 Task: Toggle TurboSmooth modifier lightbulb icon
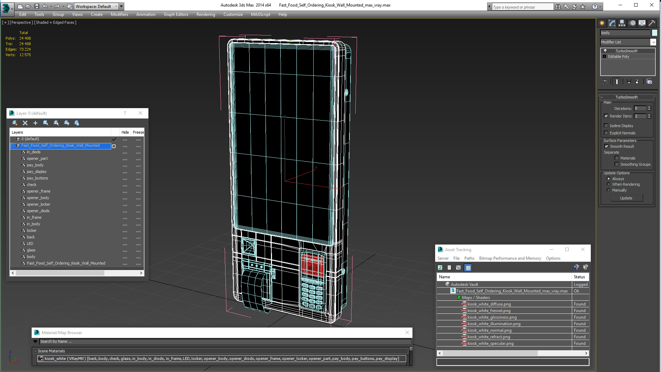click(x=605, y=51)
